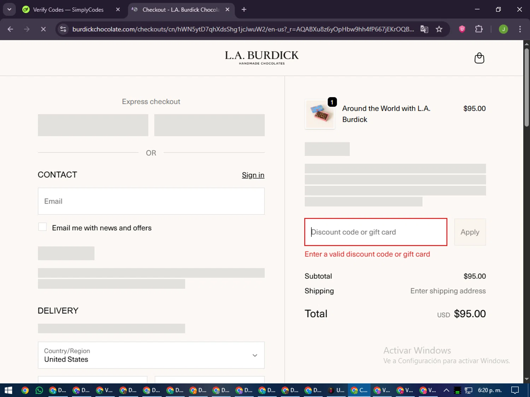Switch to Verify Codes — SimplyCodes tab
This screenshot has width=530, height=397.
coord(68,10)
